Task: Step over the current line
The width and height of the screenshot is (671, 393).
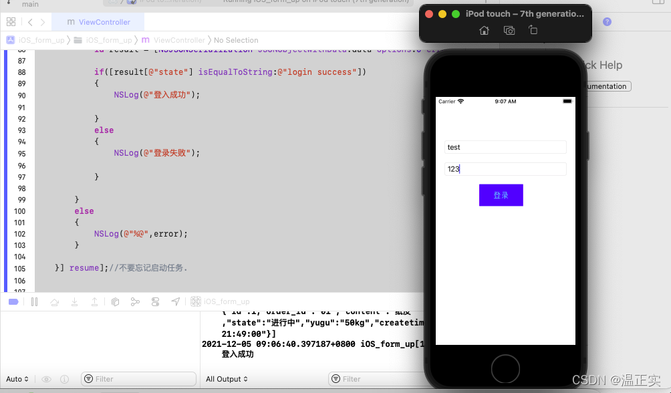Action: point(54,302)
